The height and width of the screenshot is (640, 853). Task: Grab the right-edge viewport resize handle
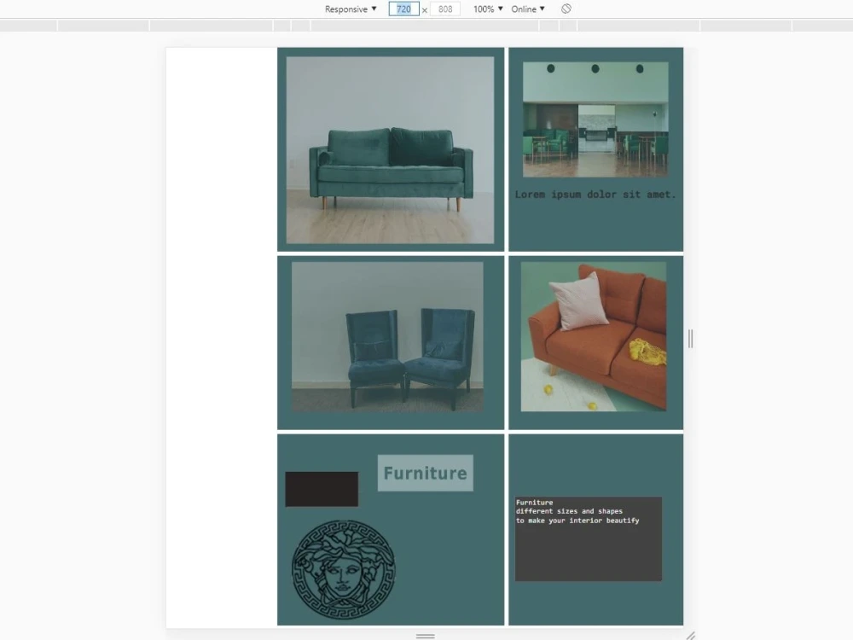pyautogui.click(x=690, y=339)
